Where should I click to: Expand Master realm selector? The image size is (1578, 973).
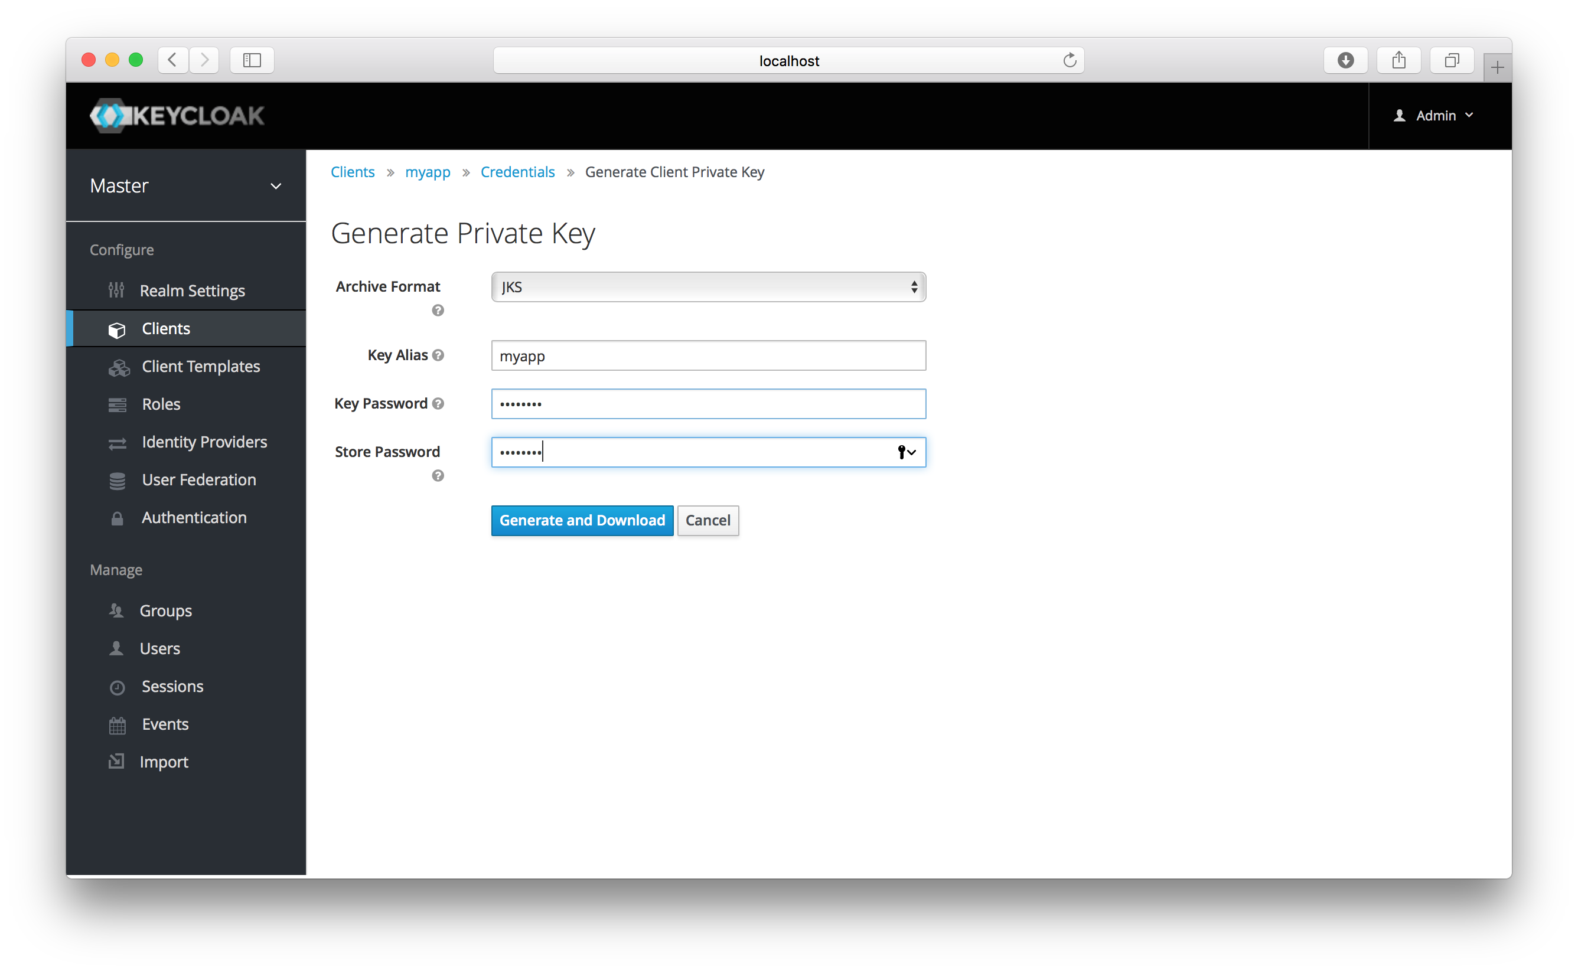coord(185,185)
